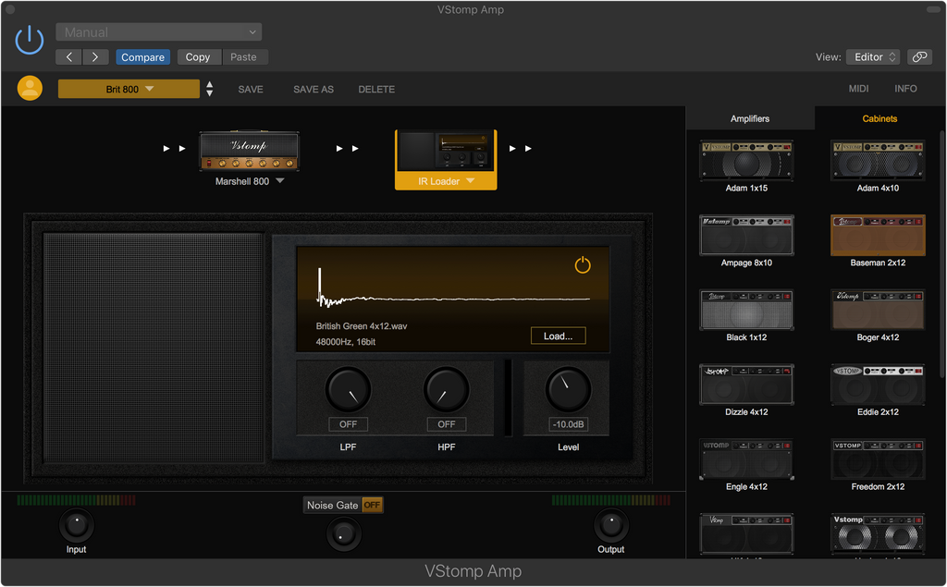
Task: Click the preset up/down stepper arrows
Action: click(x=210, y=89)
